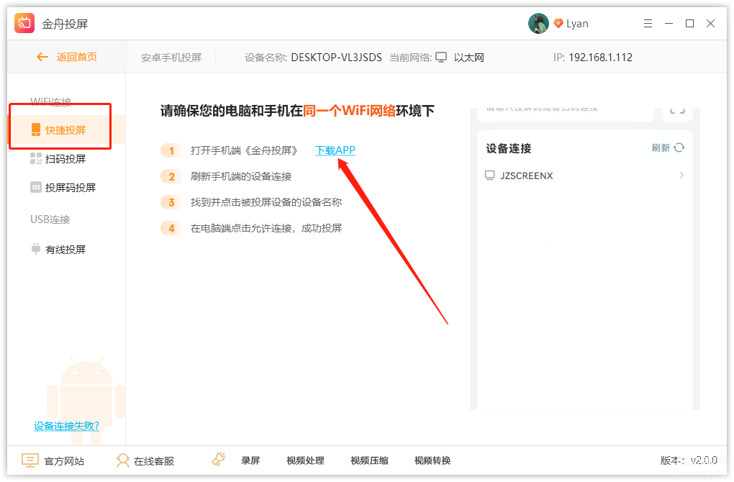This screenshot has width=734, height=482.
Task: Open the 视频处理 tool
Action: 305,460
